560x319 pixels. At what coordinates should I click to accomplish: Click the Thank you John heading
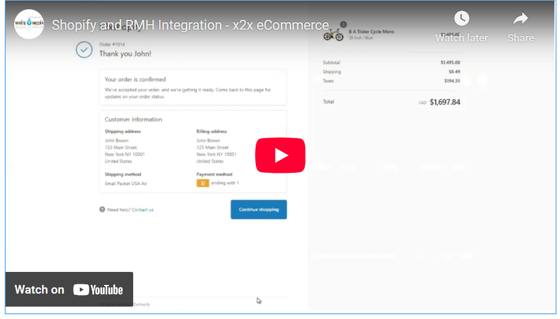coord(125,54)
